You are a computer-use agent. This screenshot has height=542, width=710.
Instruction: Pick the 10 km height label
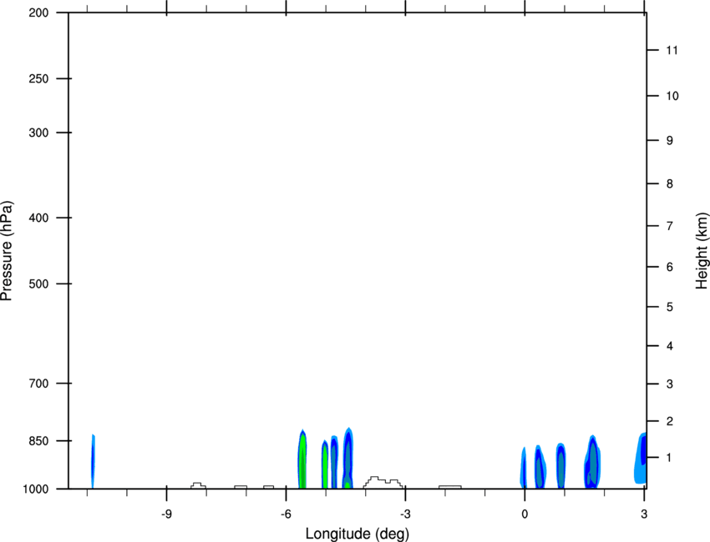(672, 96)
